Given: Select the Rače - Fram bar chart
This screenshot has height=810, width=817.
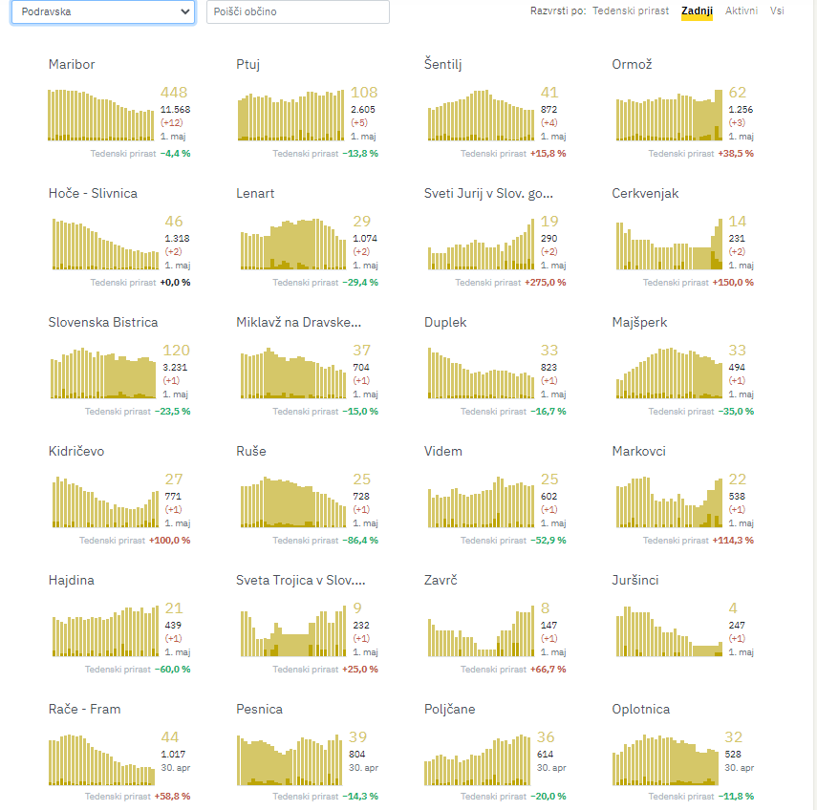Looking at the screenshot, I should [101, 759].
